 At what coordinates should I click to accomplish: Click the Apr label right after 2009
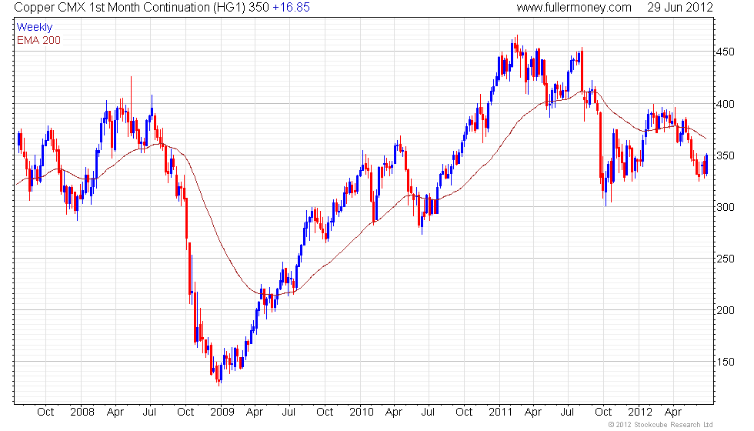click(255, 413)
